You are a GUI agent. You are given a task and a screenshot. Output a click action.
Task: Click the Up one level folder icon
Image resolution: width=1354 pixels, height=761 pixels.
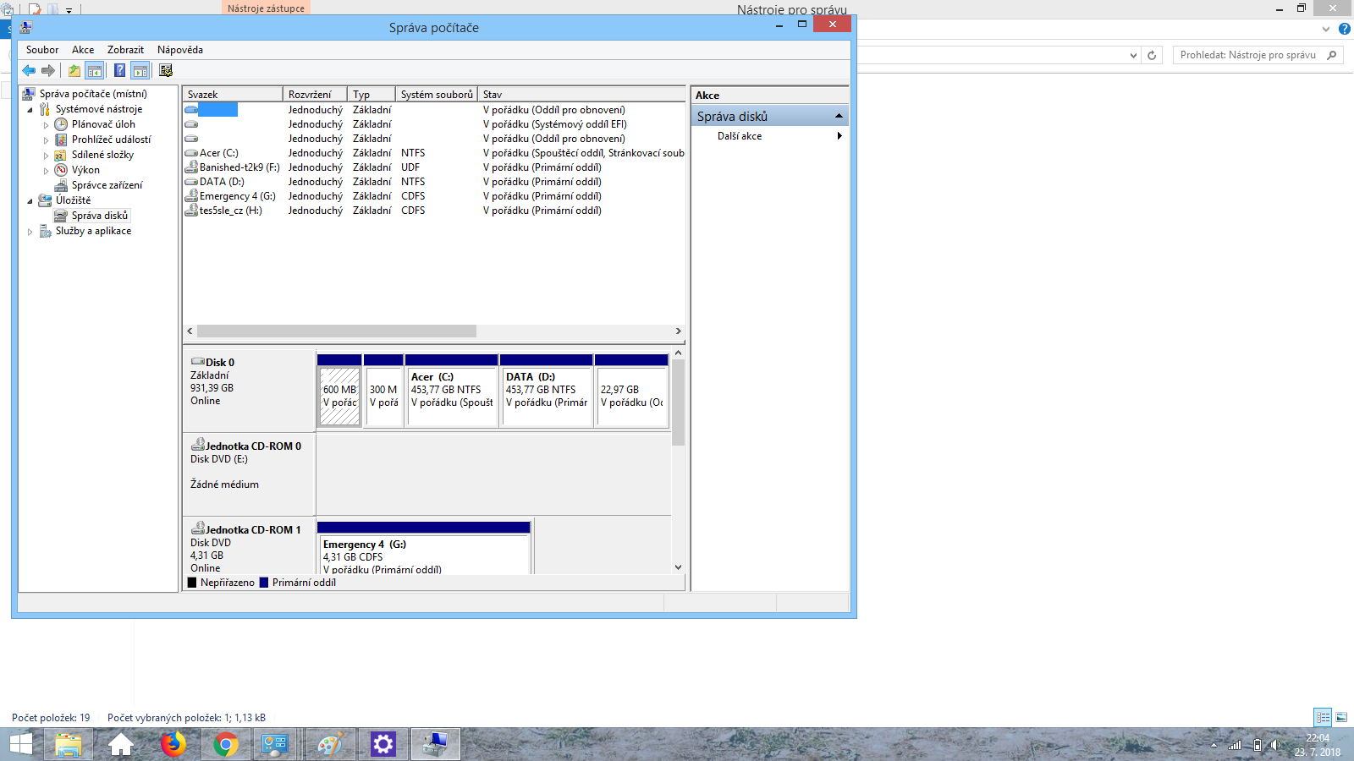pos(74,71)
